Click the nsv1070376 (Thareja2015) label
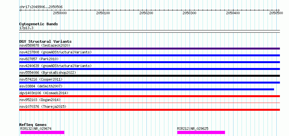This screenshot has width=289, height=136. (43, 107)
